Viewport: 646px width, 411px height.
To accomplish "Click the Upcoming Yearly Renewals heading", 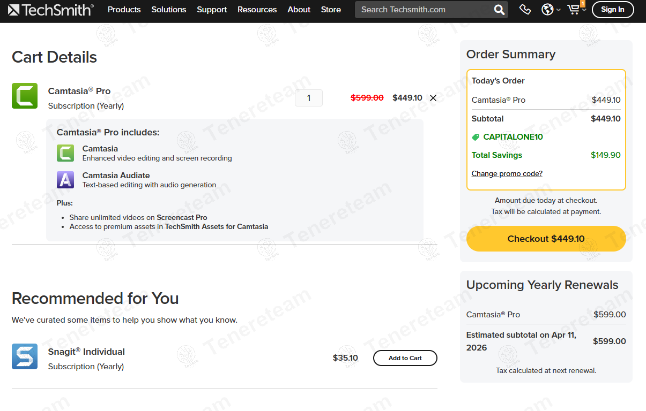I will tap(543, 285).
